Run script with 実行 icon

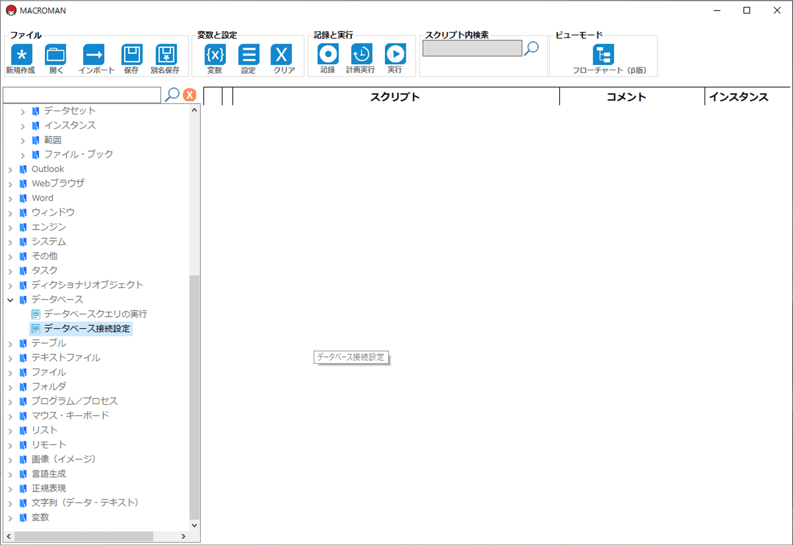click(395, 54)
